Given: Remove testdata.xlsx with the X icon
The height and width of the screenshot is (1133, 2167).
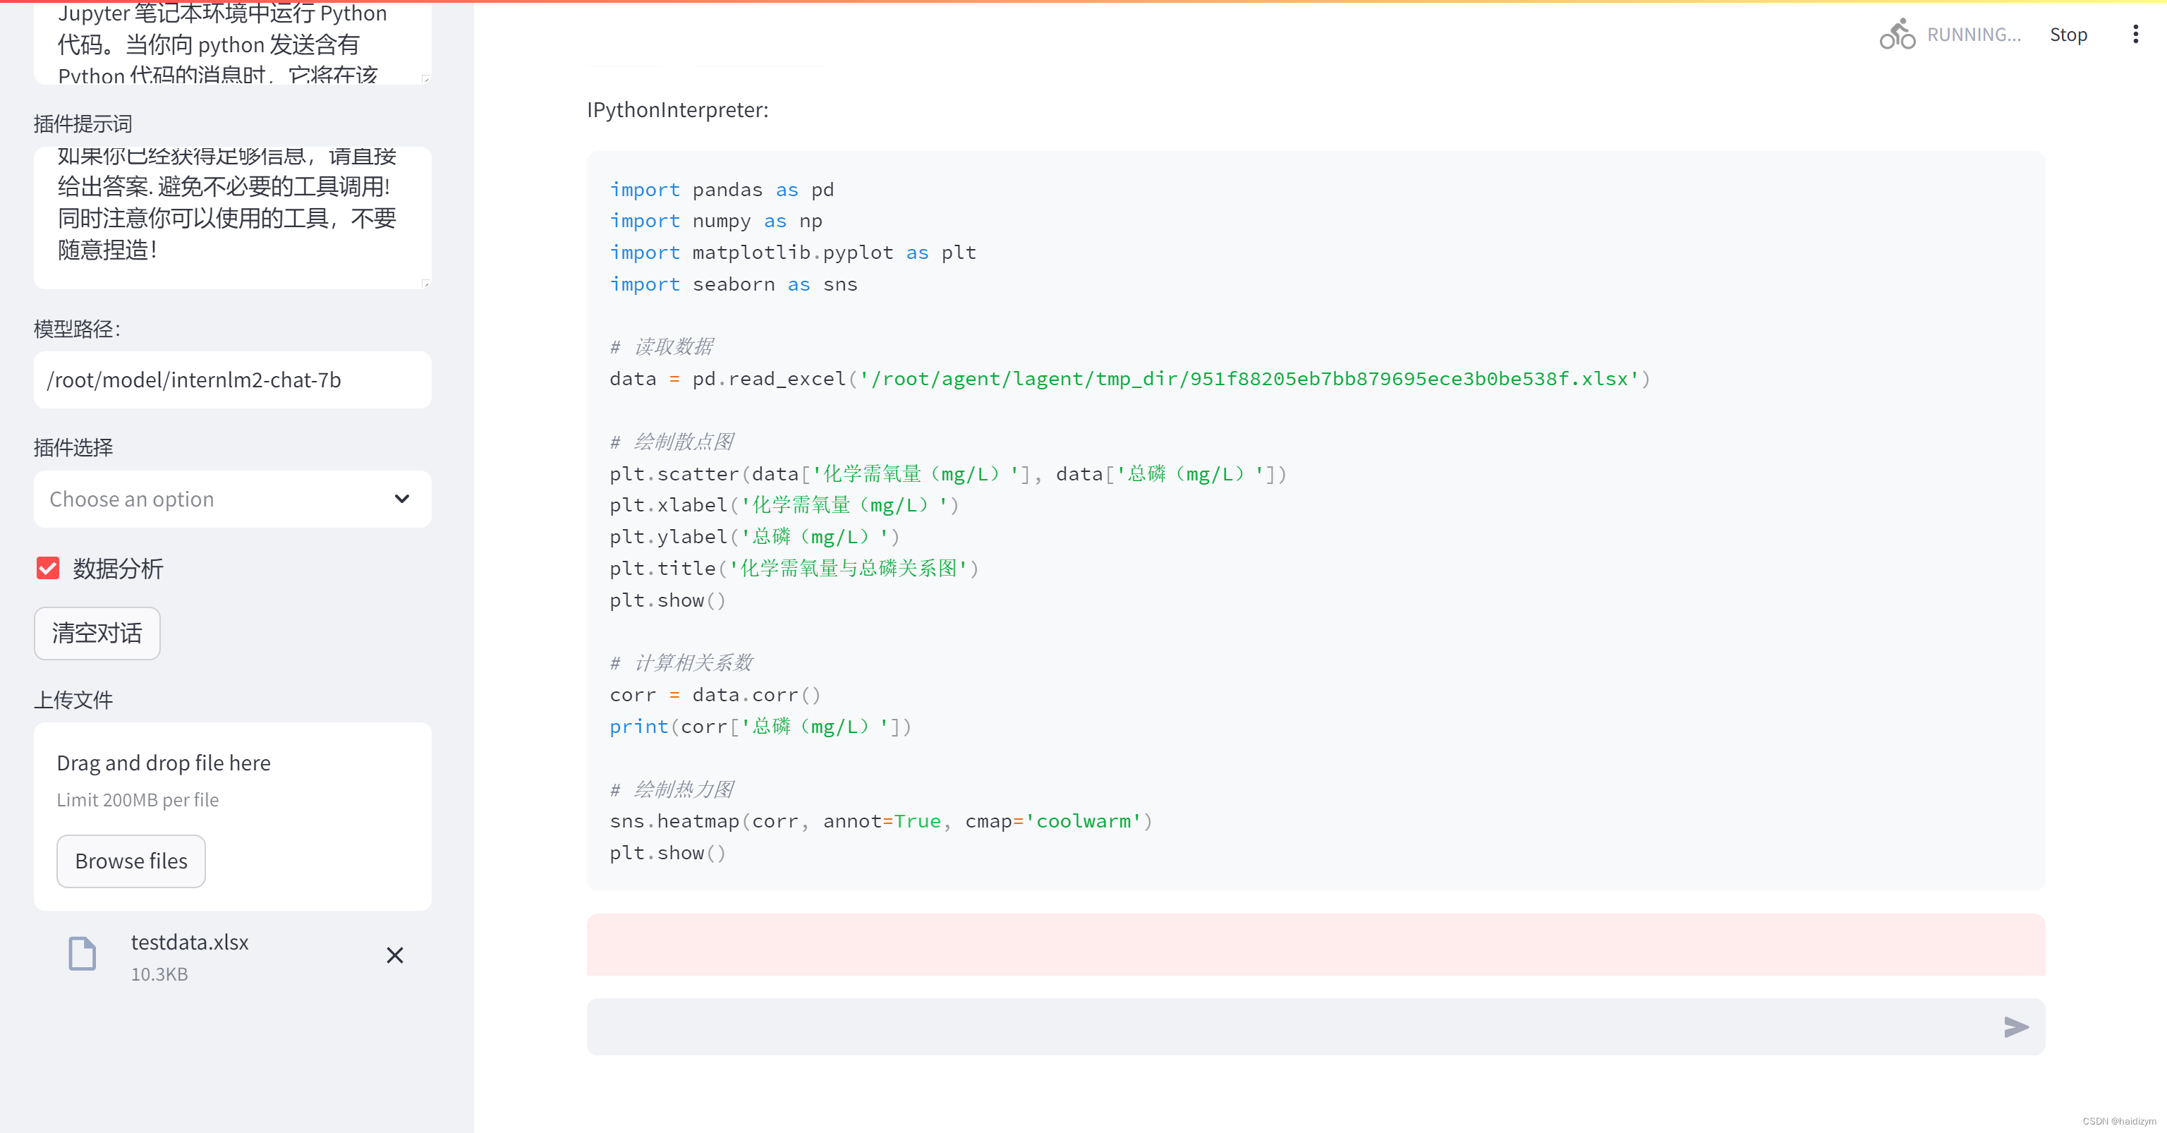Looking at the screenshot, I should click(394, 955).
